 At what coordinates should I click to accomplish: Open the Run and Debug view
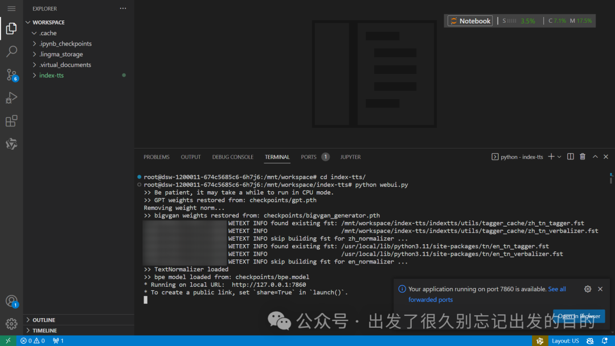click(11, 98)
